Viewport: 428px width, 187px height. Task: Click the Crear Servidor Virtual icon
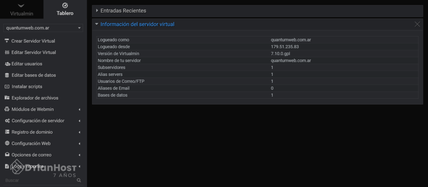coord(7,41)
